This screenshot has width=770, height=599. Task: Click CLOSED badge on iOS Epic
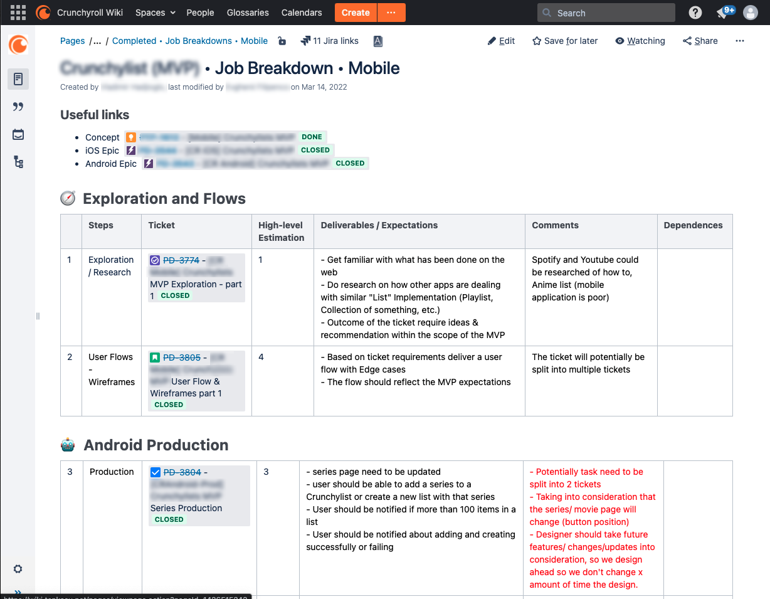(x=315, y=150)
